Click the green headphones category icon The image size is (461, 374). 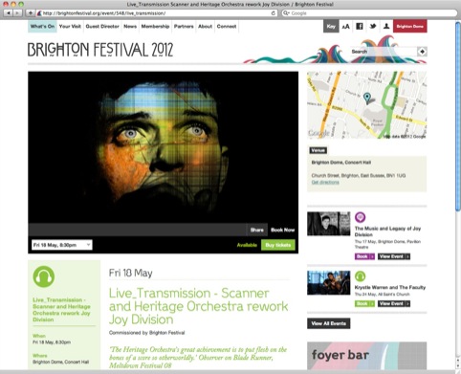point(44,276)
